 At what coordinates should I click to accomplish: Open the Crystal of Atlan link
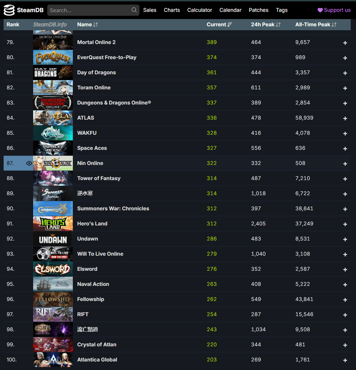(x=96, y=344)
